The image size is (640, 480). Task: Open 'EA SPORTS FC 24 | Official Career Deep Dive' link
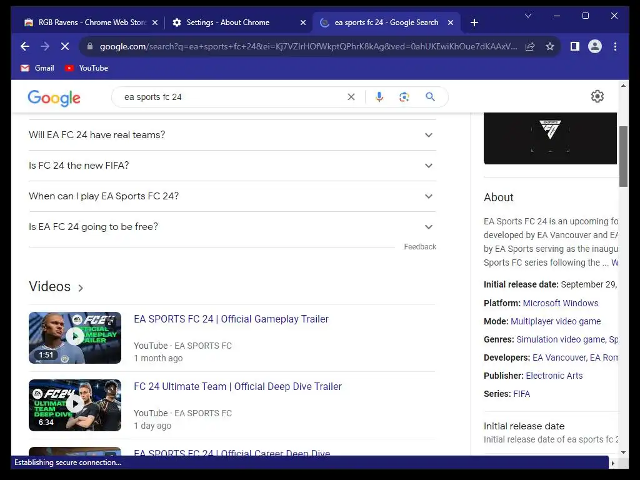(x=232, y=452)
